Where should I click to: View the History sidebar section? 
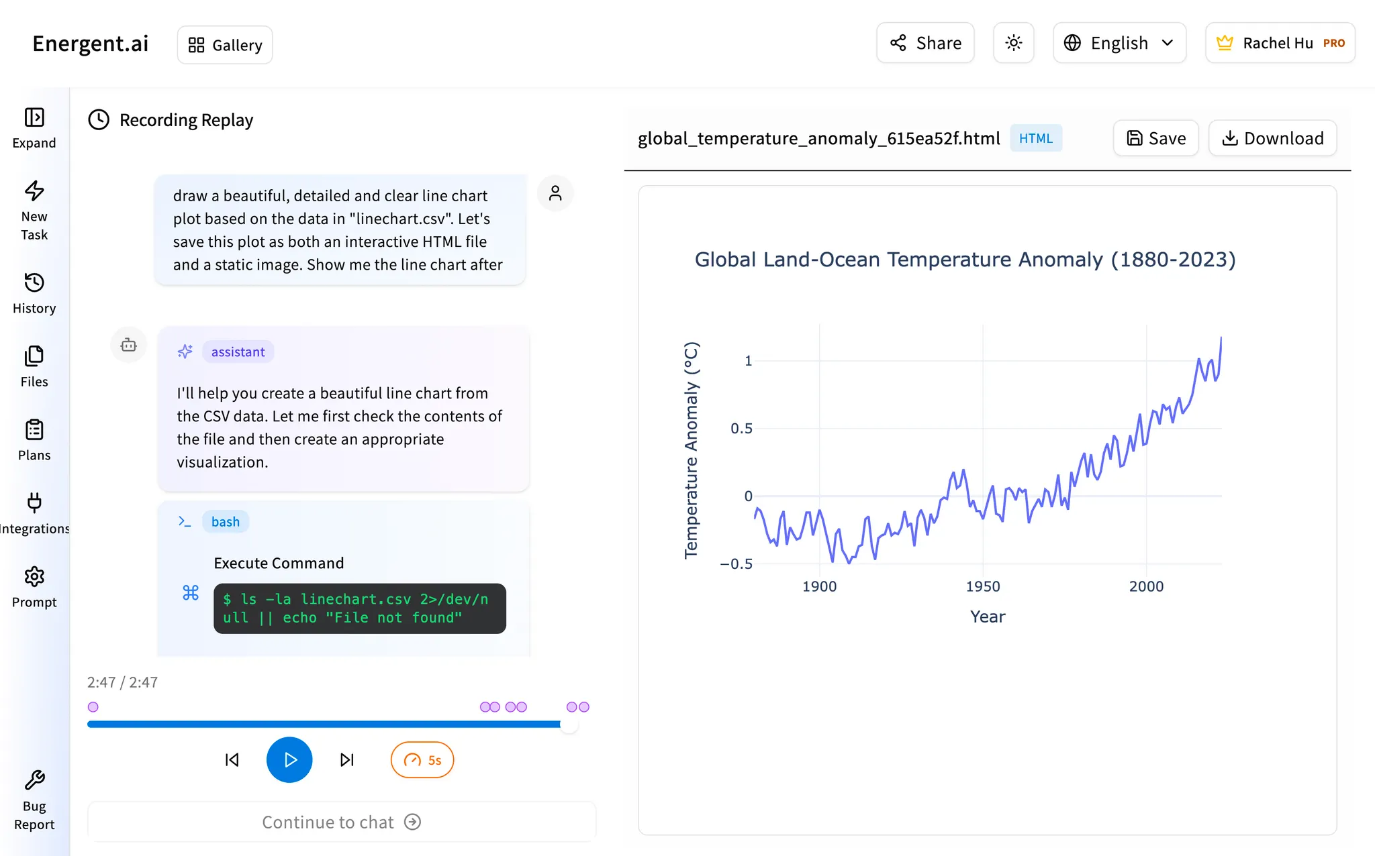tap(34, 292)
